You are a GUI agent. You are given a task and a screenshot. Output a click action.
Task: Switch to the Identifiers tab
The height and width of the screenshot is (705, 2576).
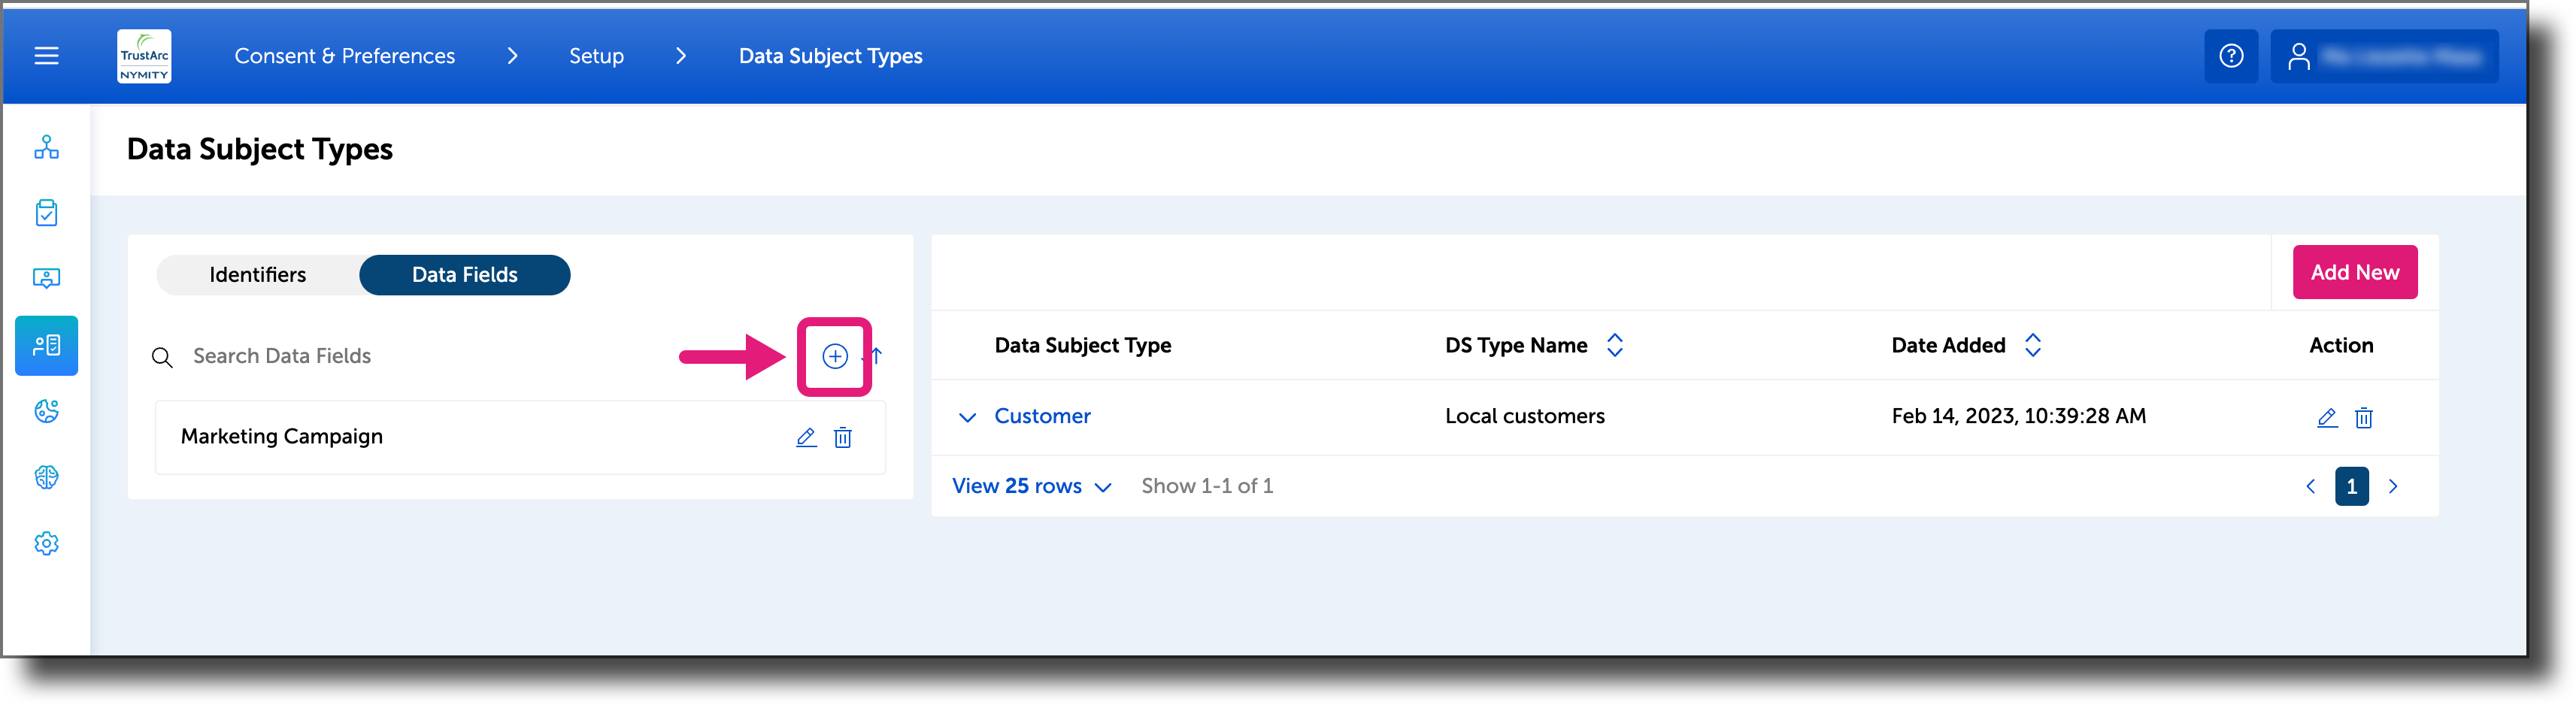pyautogui.click(x=258, y=275)
